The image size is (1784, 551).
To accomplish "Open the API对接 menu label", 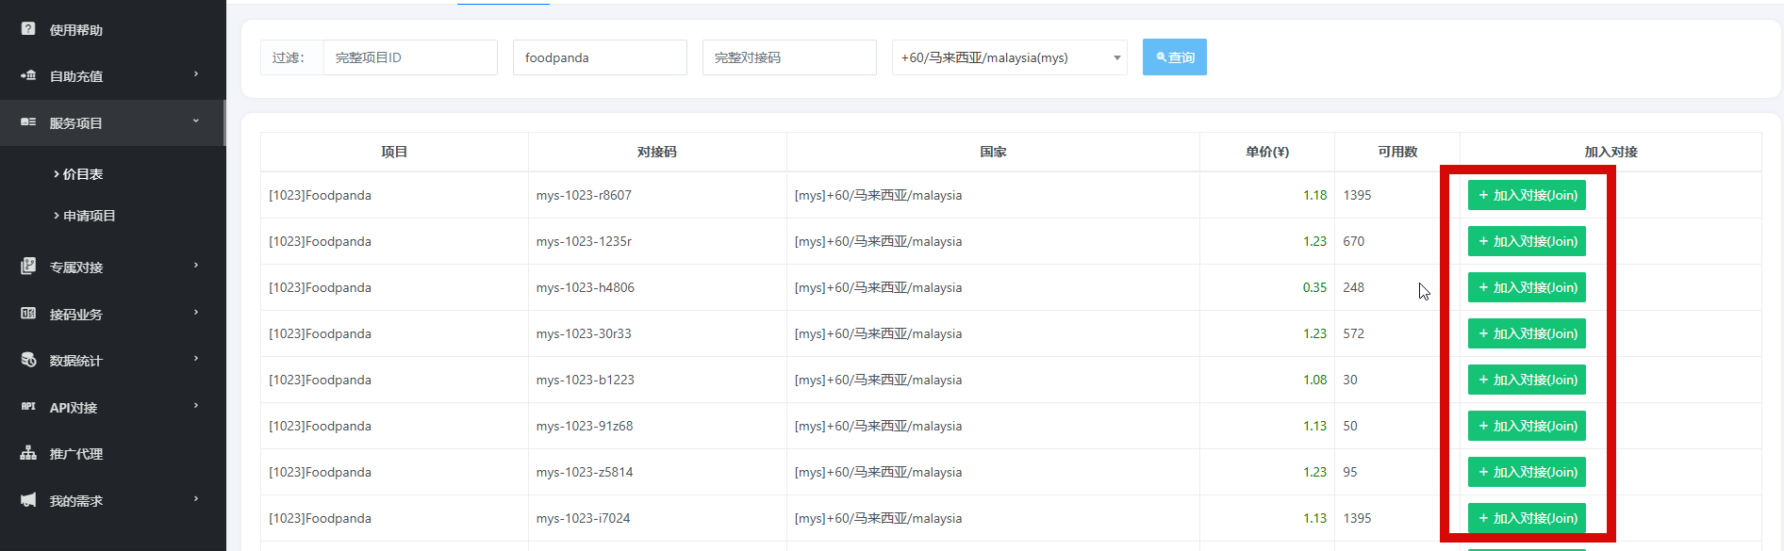I will point(74,408).
